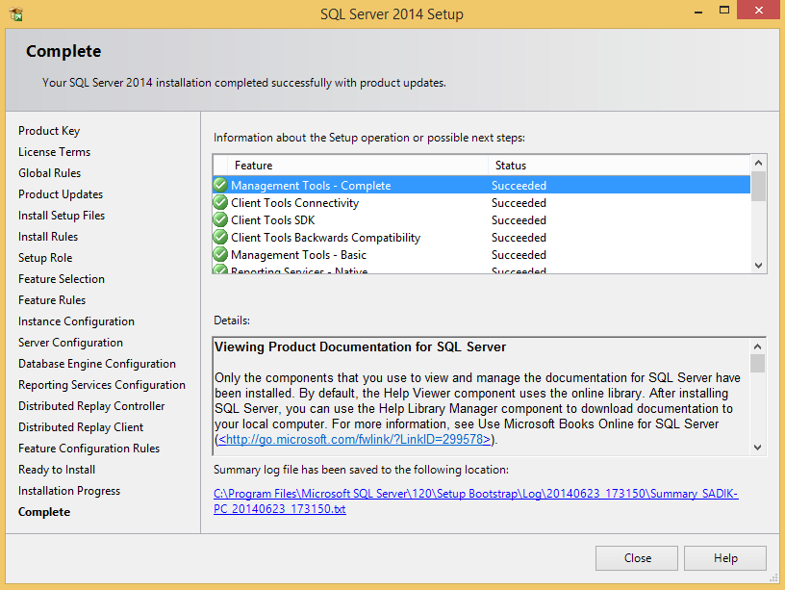Click the Close button
Viewport: 785px width, 590px height.
636,558
